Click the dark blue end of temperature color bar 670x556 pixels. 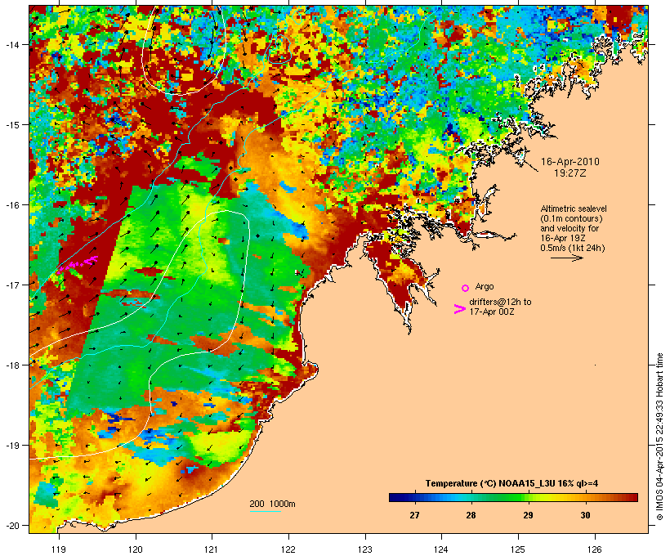point(395,497)
